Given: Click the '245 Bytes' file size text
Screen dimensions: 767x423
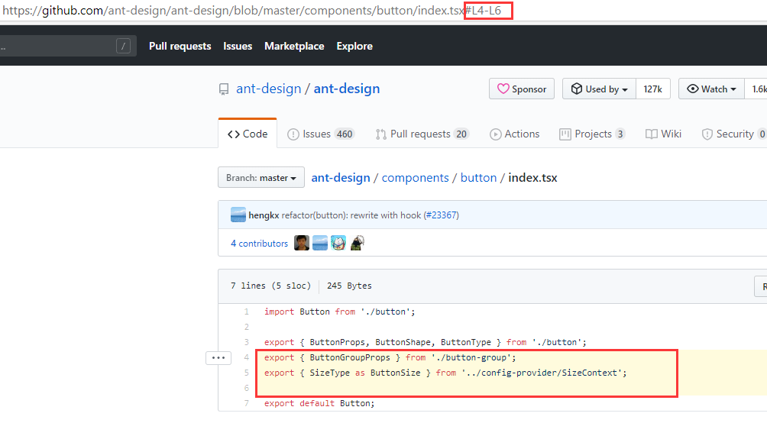Looking at the screenshot, I should click(349, 286).
